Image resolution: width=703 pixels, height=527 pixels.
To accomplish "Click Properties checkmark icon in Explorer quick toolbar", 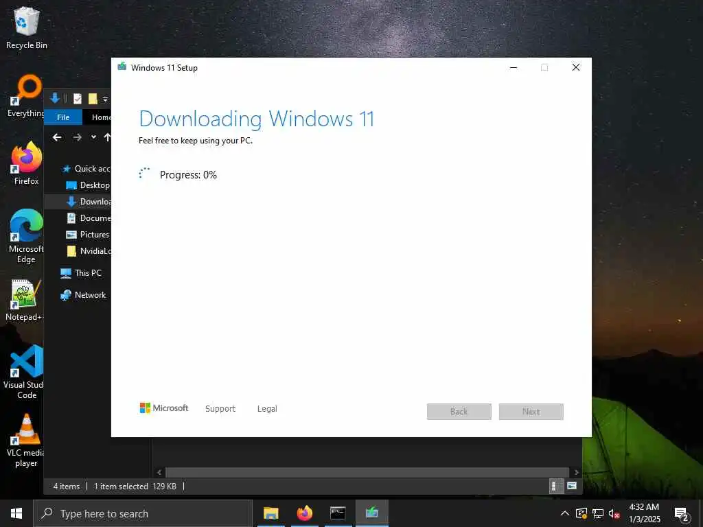I will (x=78, y=99).
